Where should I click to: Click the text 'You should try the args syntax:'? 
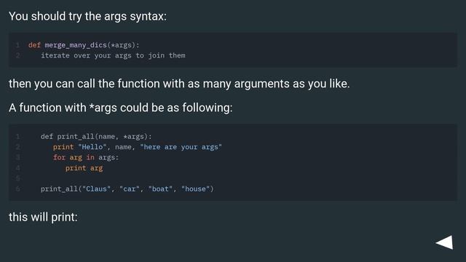coord(87,16)
